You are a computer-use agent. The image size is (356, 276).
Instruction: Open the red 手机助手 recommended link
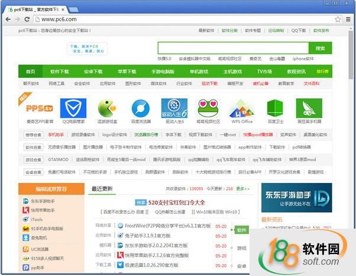(56, 134)
